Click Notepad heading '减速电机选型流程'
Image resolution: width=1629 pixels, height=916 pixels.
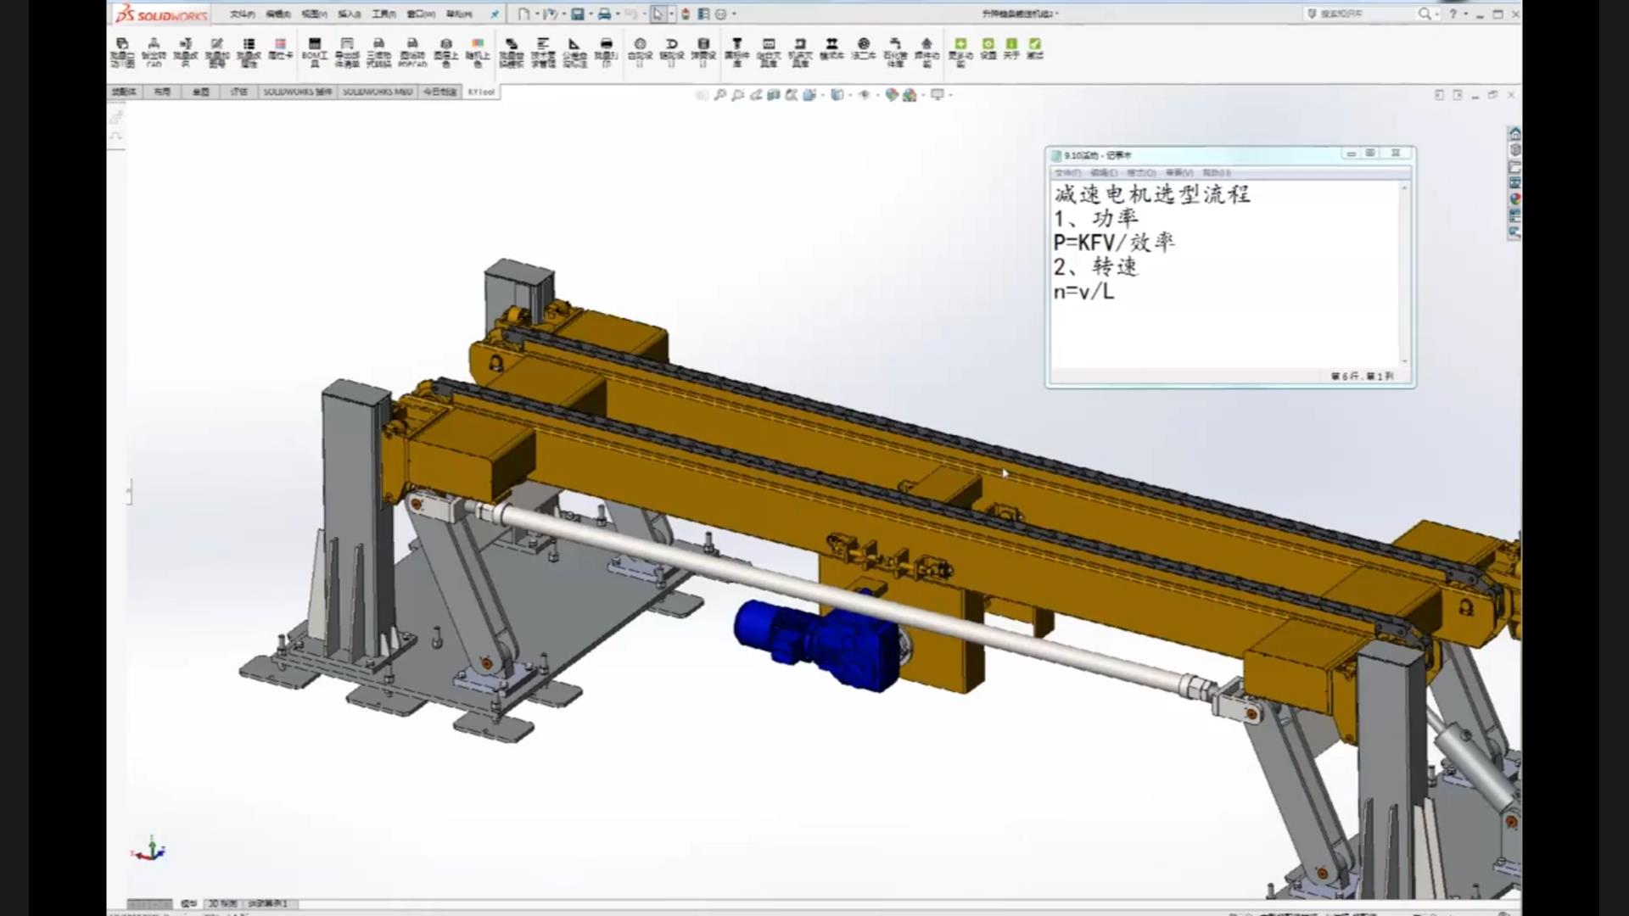coord(1152,194)
